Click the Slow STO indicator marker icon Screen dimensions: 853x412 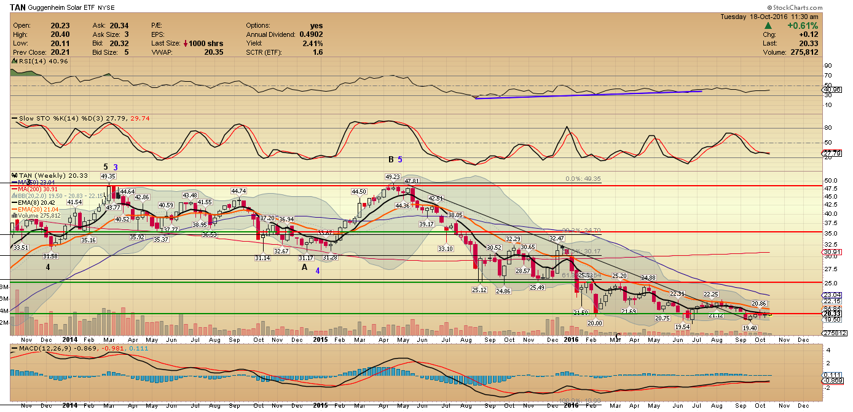tap(13, 117)
